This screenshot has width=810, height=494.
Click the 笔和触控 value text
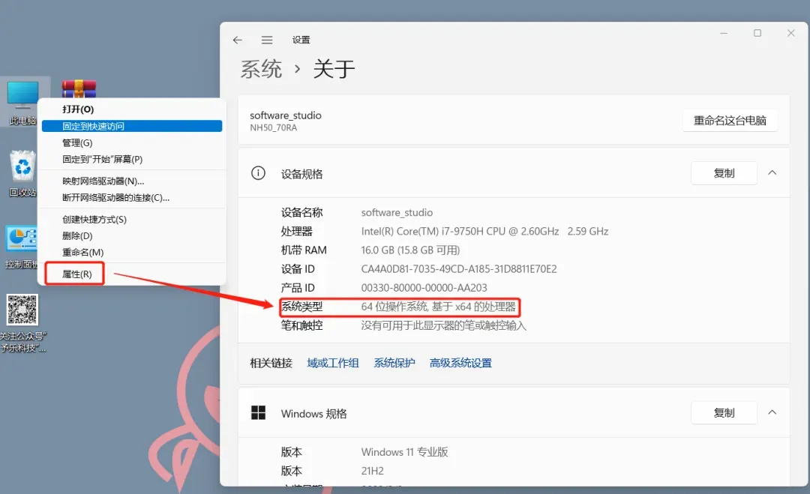pyautogui.click(x=443, y=325)
